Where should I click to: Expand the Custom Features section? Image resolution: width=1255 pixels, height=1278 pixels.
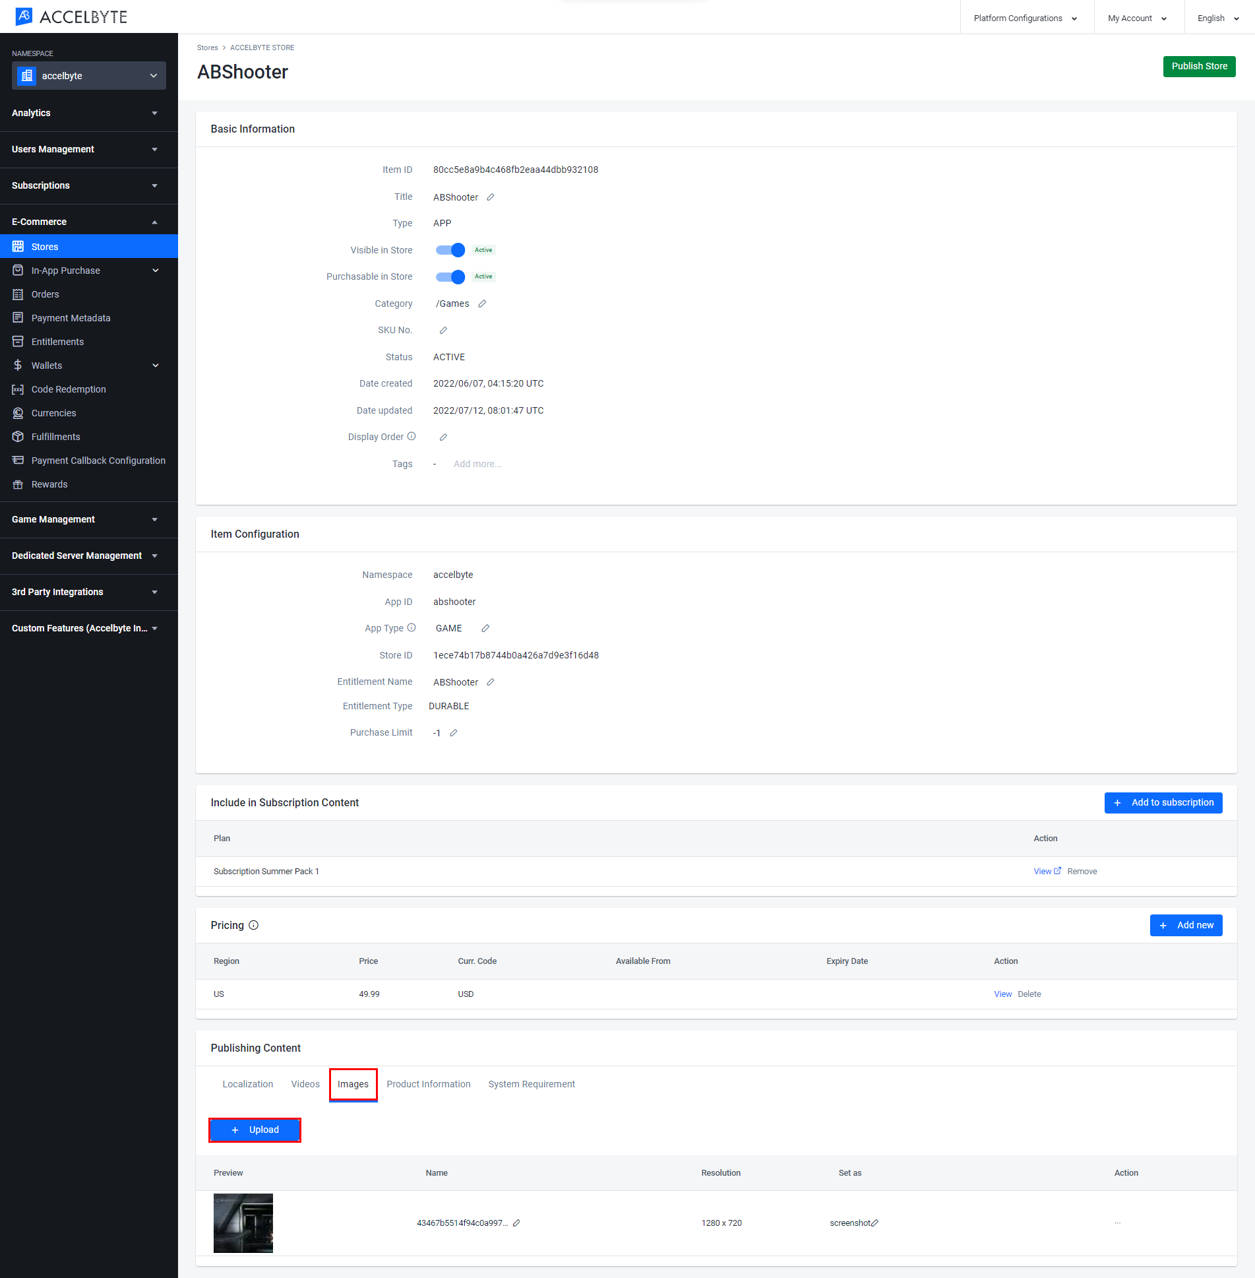[x=89, y=628]
